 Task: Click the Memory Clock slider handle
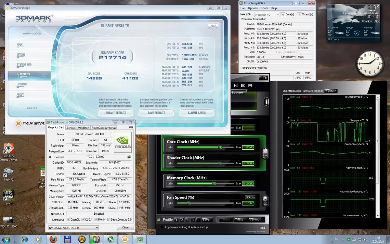point(214,184)
